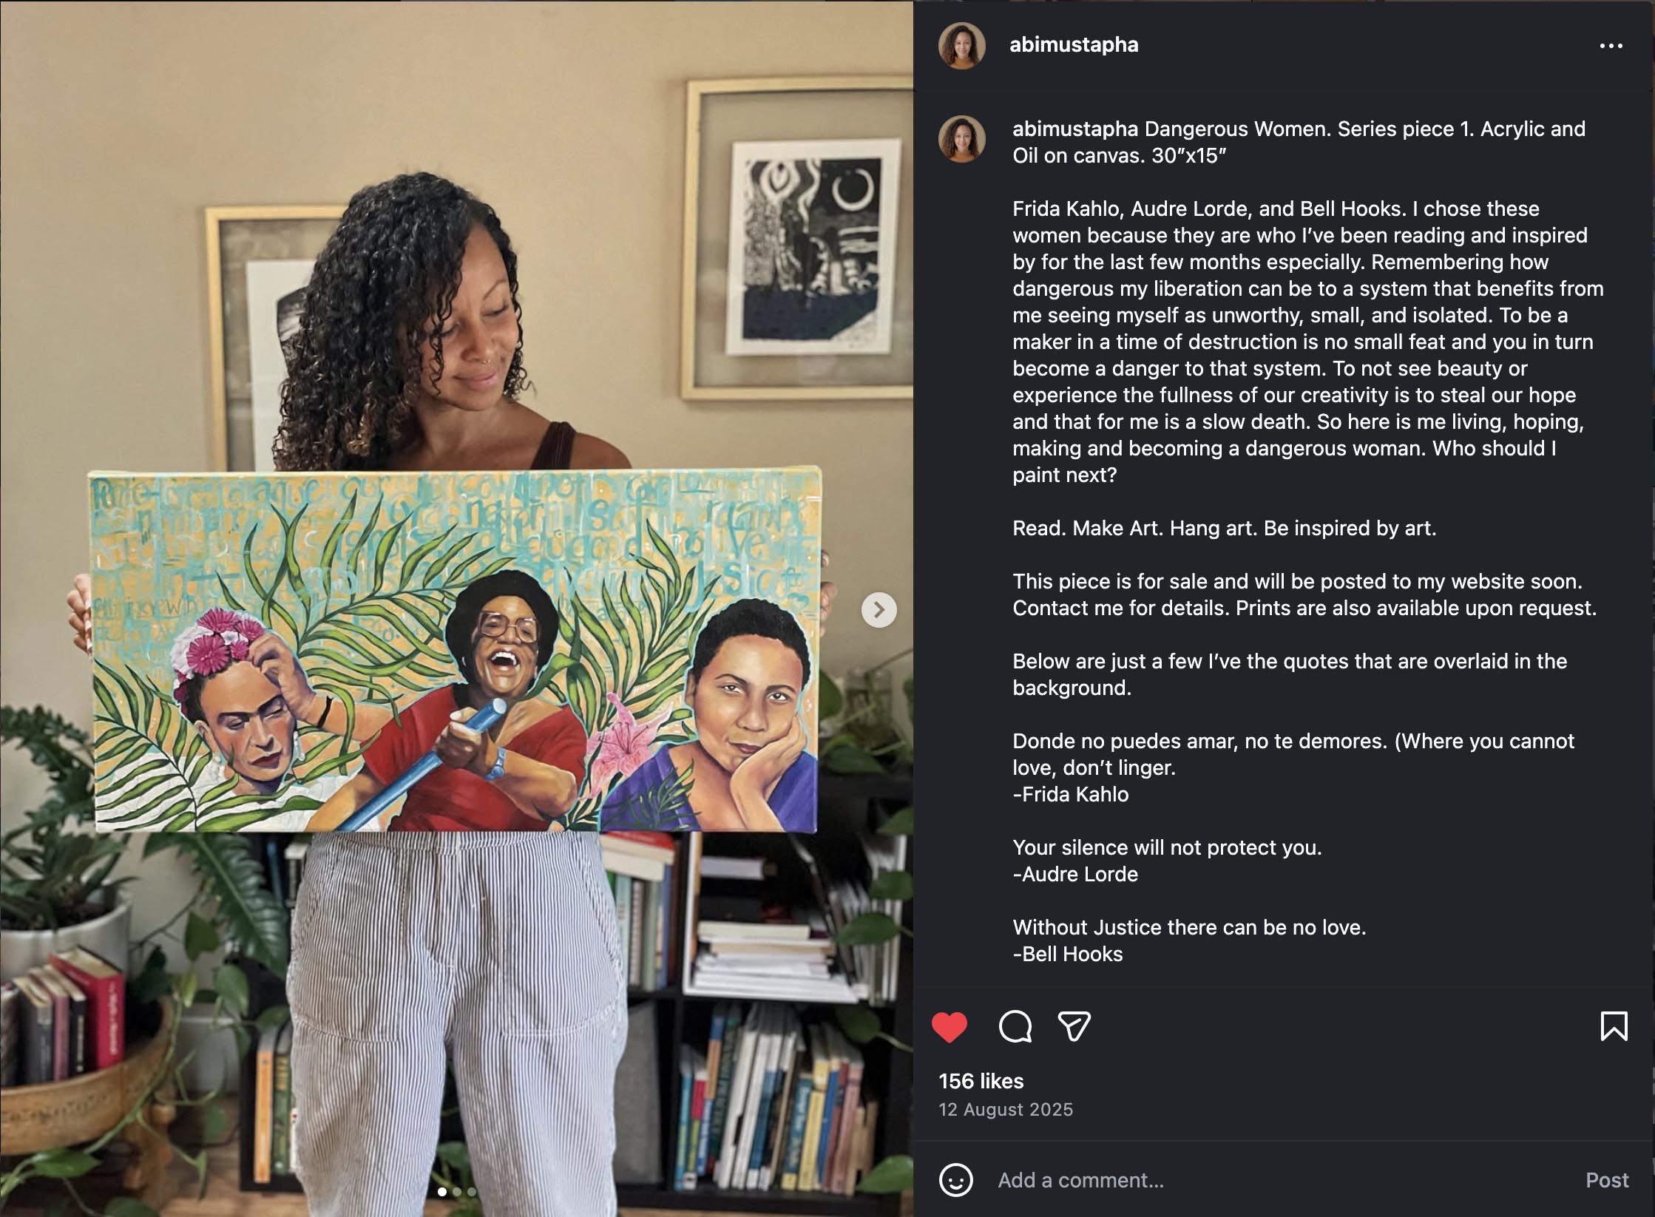Advance to next photo with arrow

[879, 610]
